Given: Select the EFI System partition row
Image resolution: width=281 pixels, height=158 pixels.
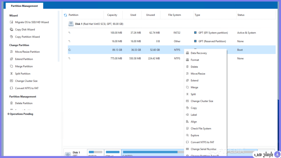Looking at the screenshot, I should 172,33.
